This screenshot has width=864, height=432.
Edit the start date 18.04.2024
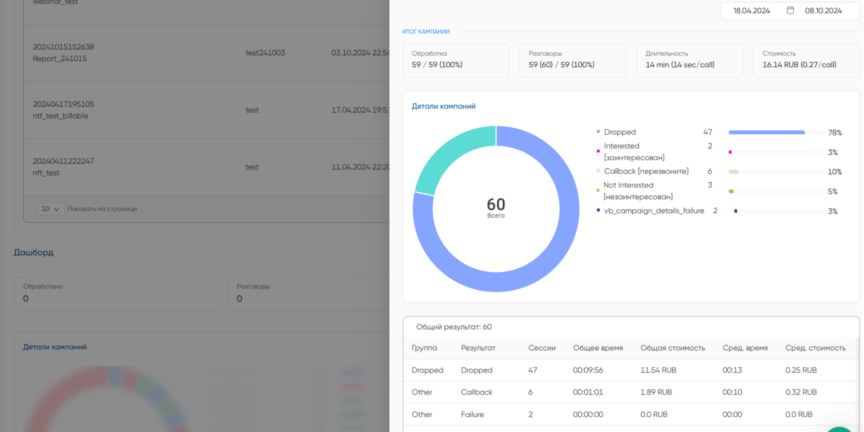click(751, 11)
